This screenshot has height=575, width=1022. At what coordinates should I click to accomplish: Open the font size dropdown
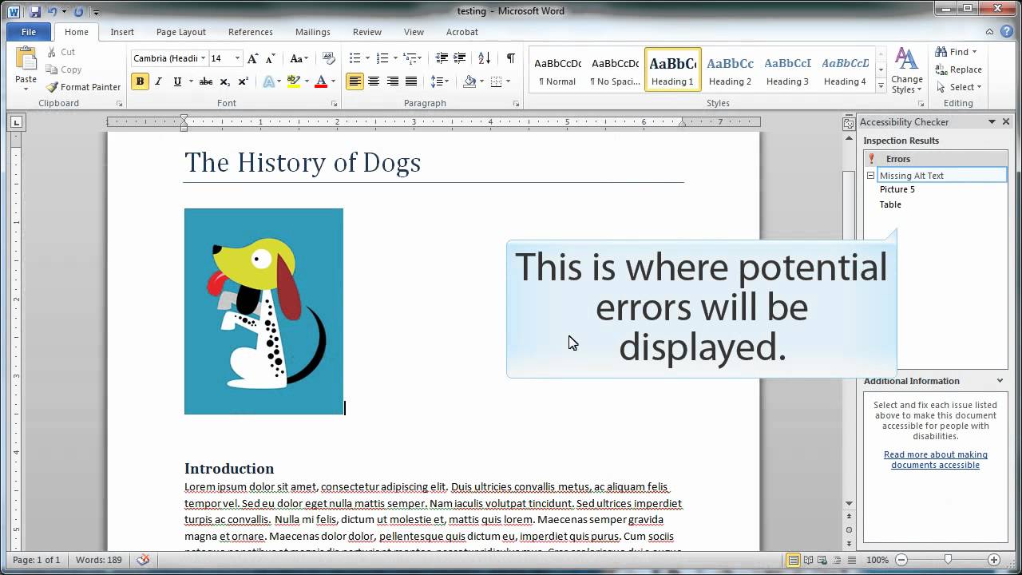pos(237,58)
